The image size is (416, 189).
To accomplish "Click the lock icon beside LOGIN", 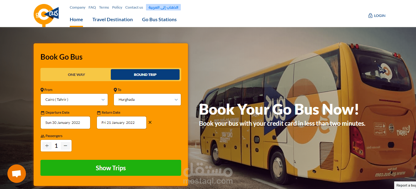I will tap(370, 16).
